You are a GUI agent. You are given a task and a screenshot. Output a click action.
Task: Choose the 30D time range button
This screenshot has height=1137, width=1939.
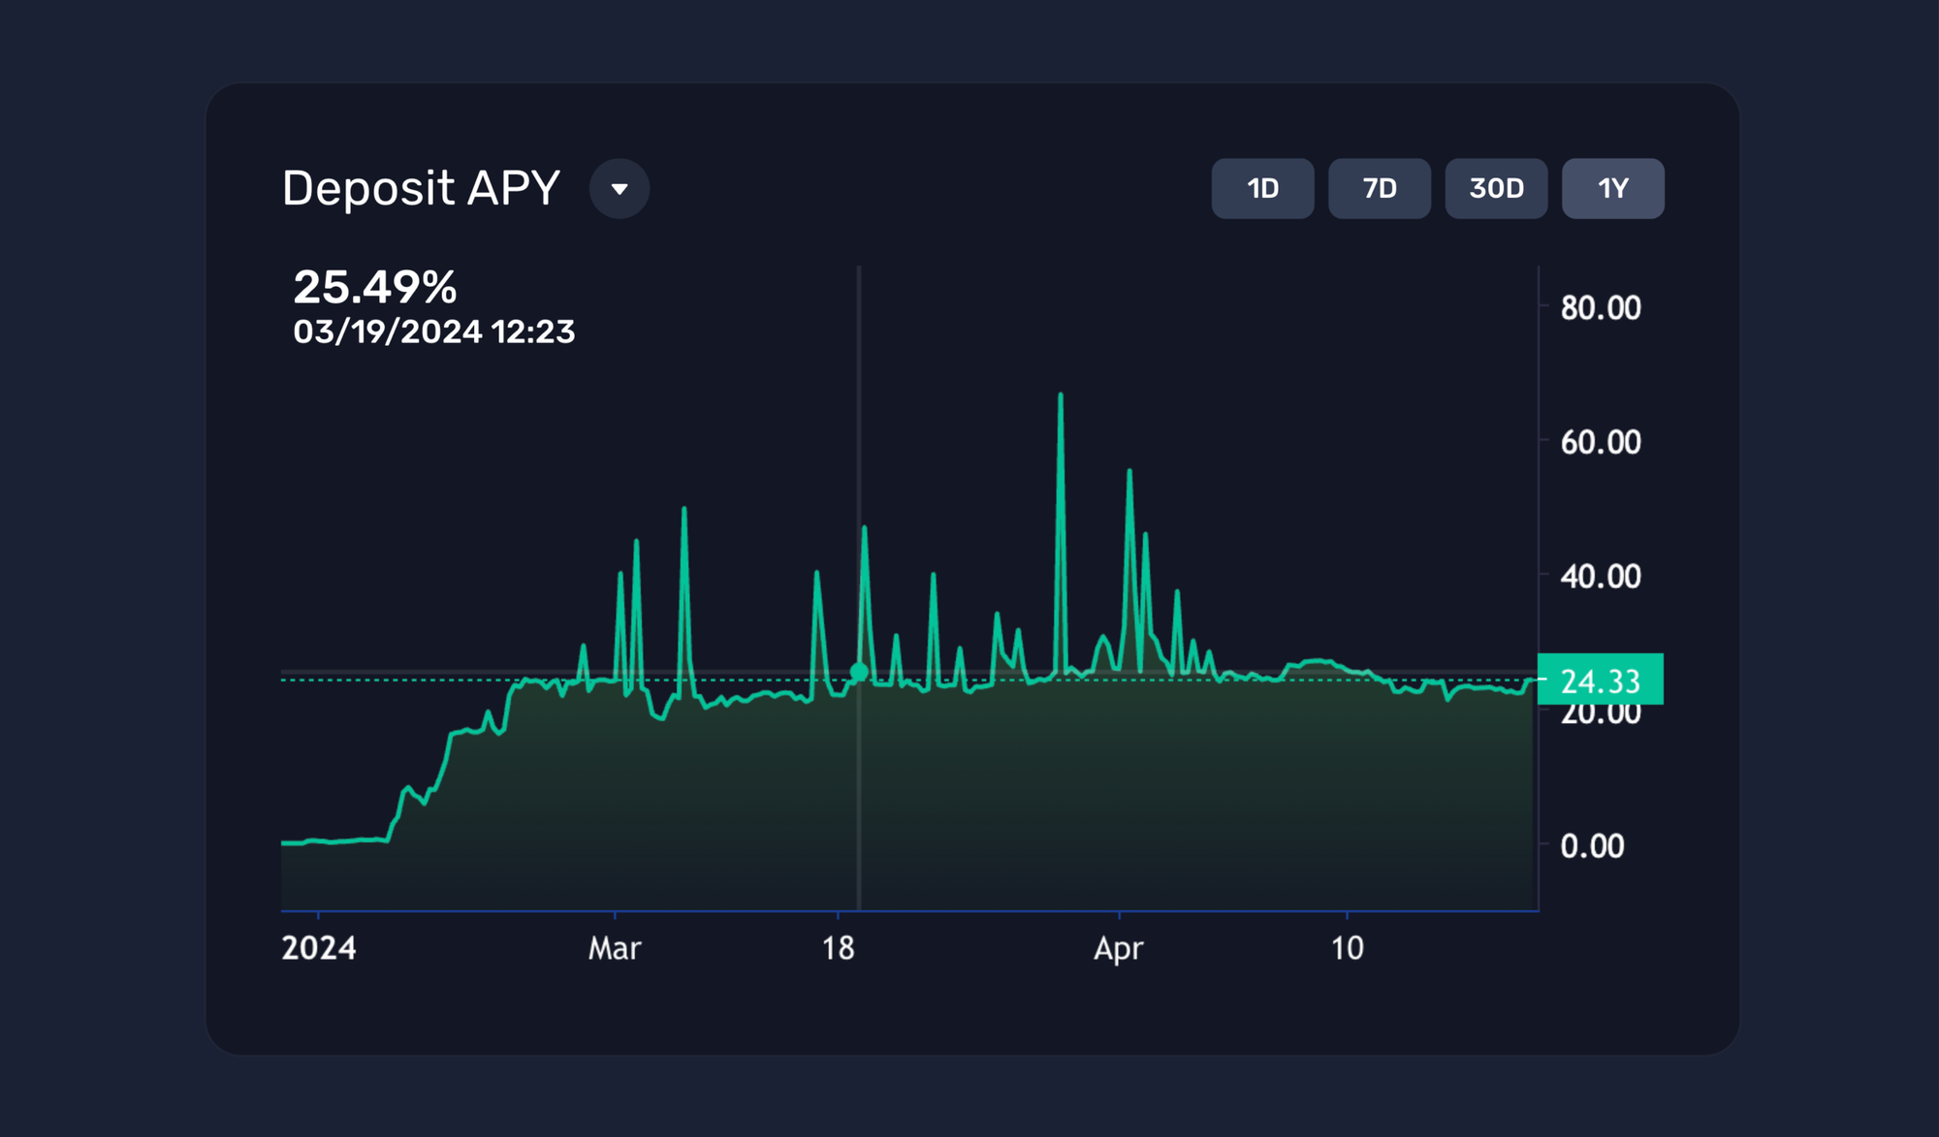(x=1496, y=188)
